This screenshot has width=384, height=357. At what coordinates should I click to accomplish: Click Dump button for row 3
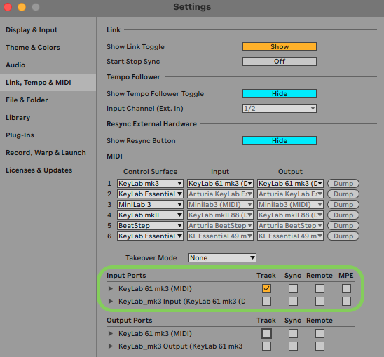[x=343, y=205]
